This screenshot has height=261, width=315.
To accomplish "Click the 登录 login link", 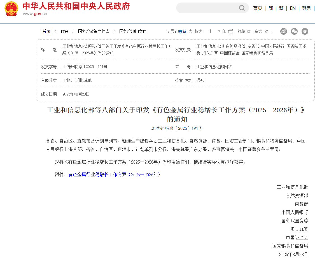I will click(307, 8).
